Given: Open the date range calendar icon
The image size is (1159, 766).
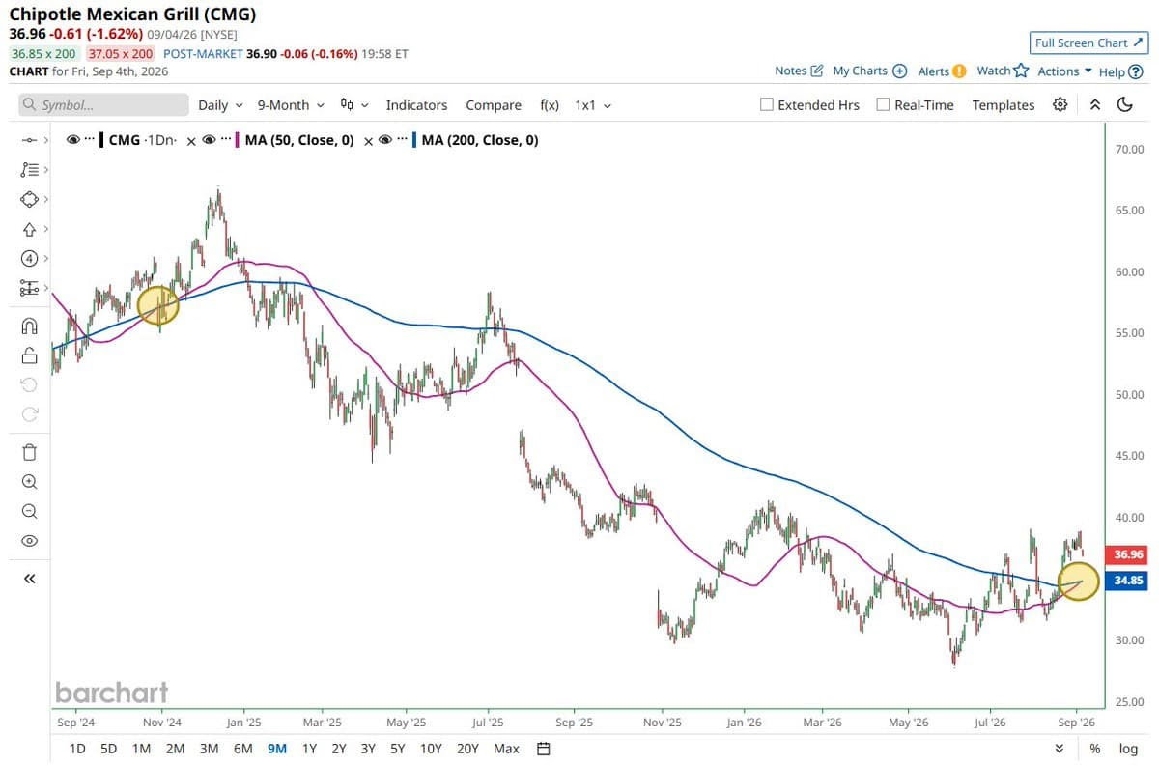Looking at the screenshot, I should (x=544, y=749).
